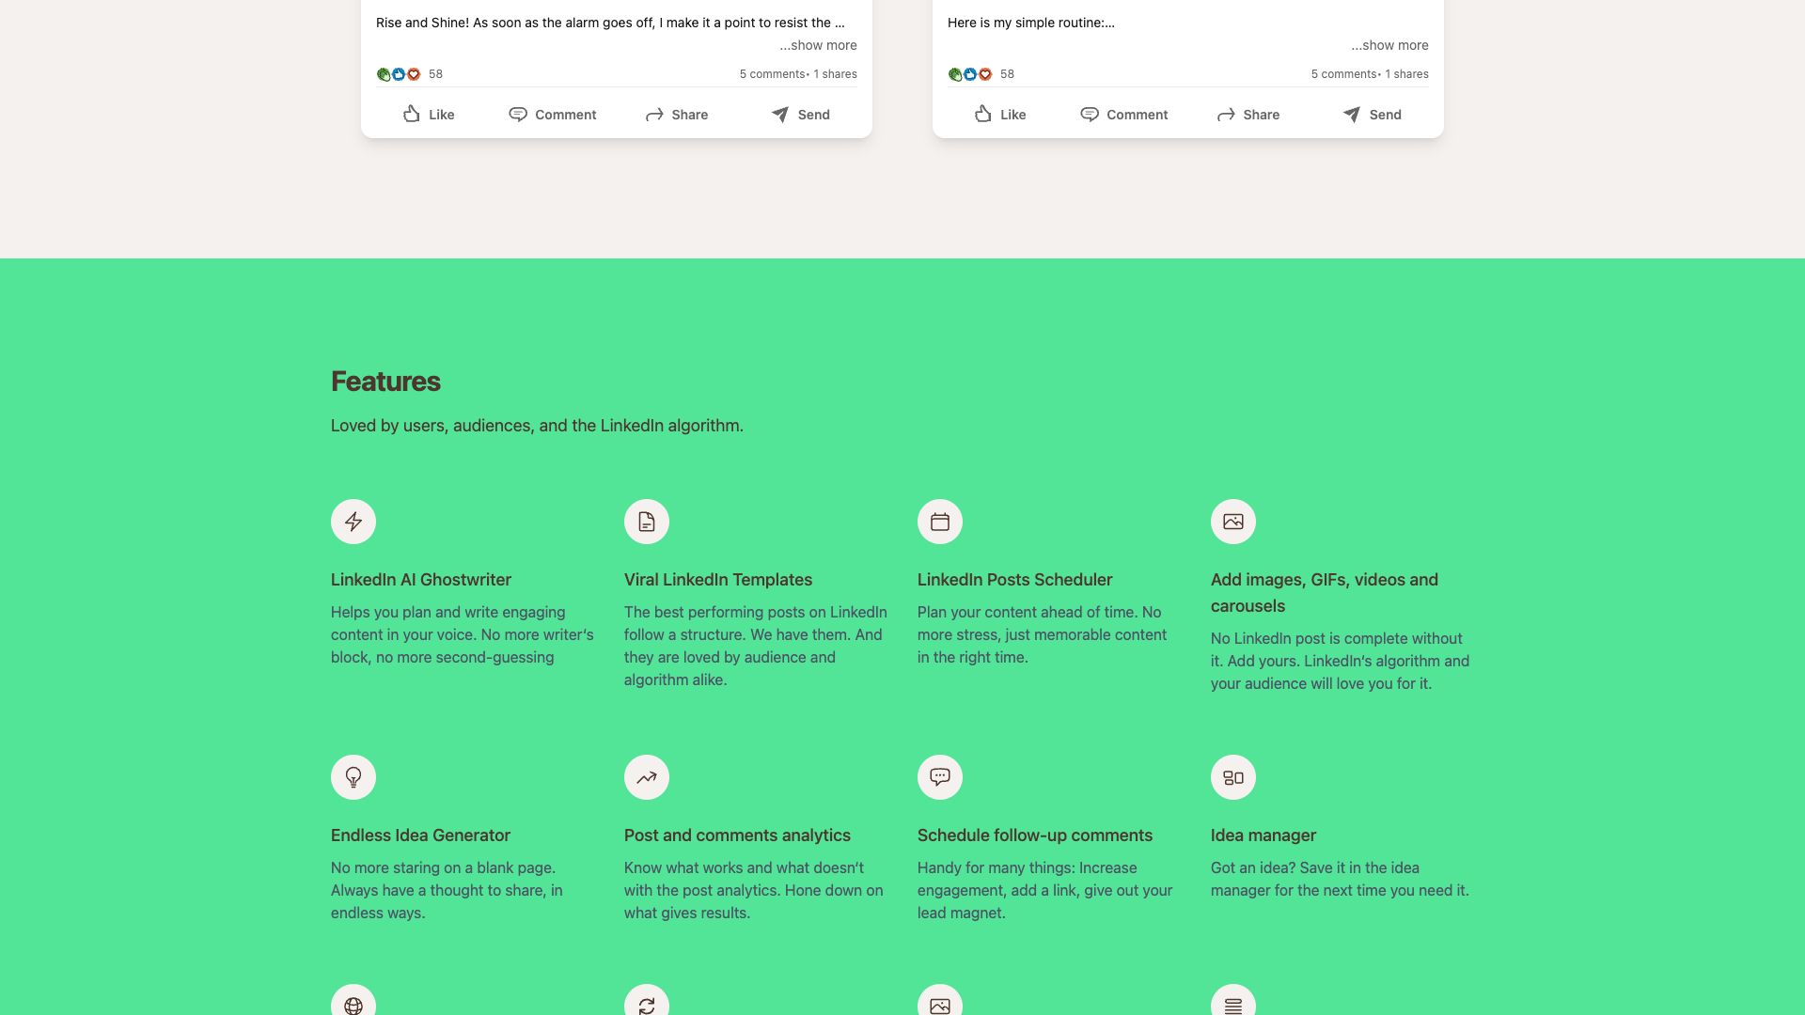Click the Send paper plane icon on the left post
The height and width of the screenshot is (1015, 1805).
pyautogui.click(x=779, y=114)
